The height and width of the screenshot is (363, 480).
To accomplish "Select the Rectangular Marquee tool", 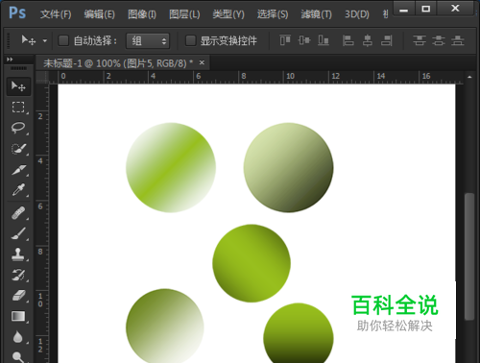I will click(x=18, y=108).
